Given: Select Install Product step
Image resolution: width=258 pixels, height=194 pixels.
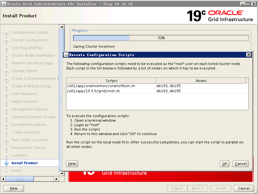Looking at the screenshot, I should pos(24,163).
